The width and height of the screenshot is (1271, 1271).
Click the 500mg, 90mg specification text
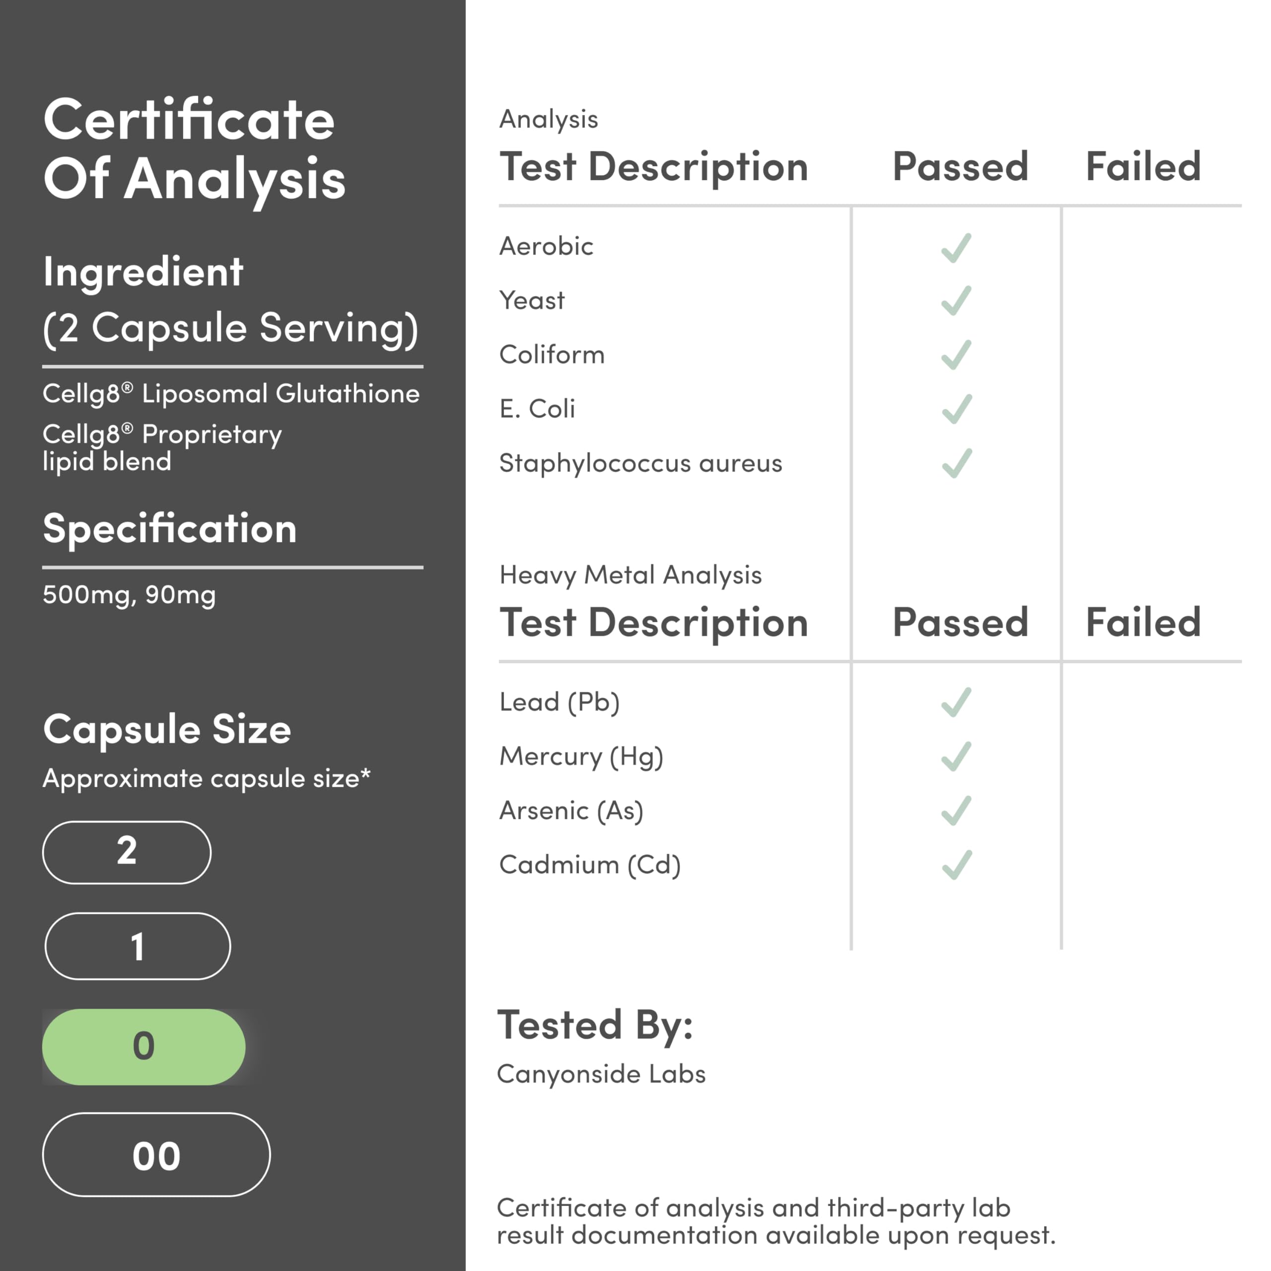point(129,595)
